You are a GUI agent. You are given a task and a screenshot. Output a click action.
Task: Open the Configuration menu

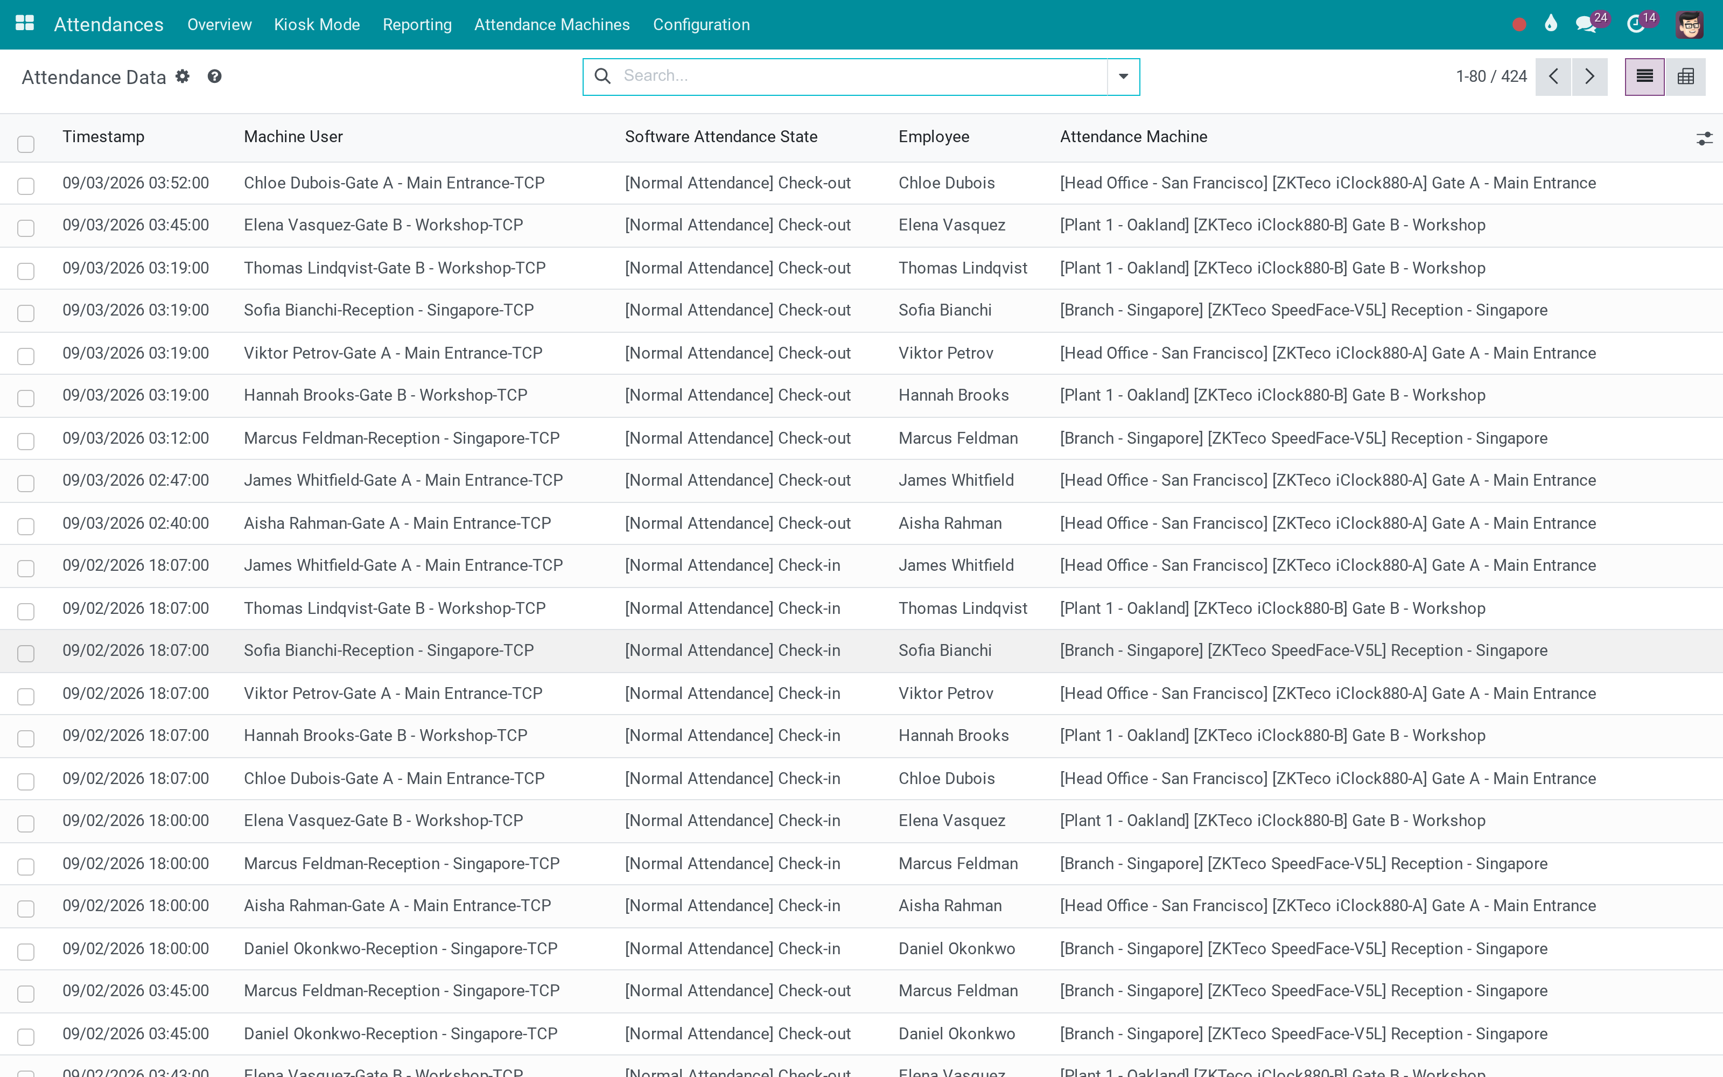coord(701,24)
